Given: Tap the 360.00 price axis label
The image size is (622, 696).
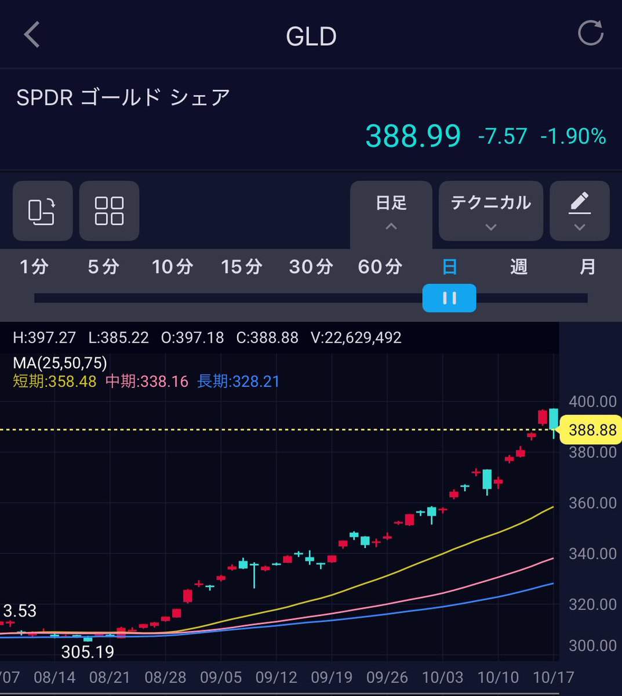Looking at the screenshot, I should 592,503.
